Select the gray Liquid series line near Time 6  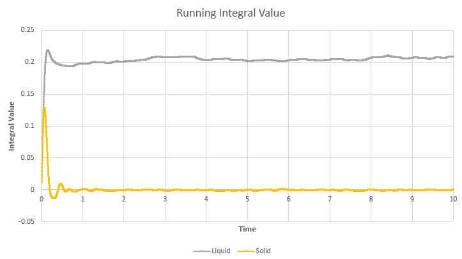point(288,60)
